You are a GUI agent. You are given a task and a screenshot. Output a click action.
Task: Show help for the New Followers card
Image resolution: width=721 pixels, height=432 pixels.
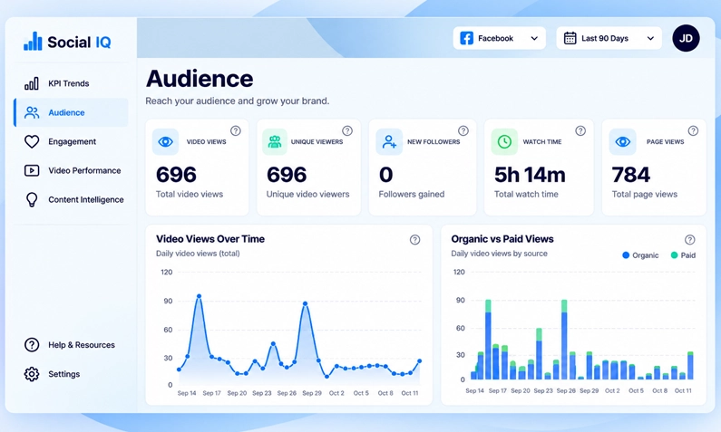coord(463,130)
